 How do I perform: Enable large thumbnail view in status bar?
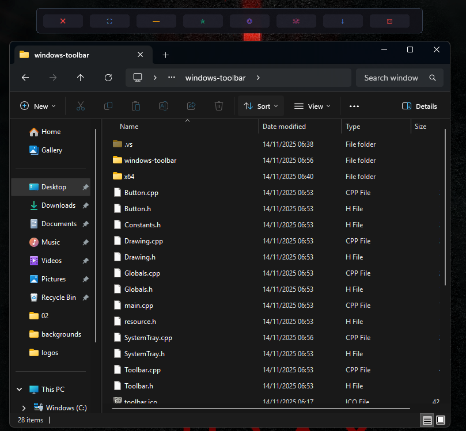[x=441, y=420]
